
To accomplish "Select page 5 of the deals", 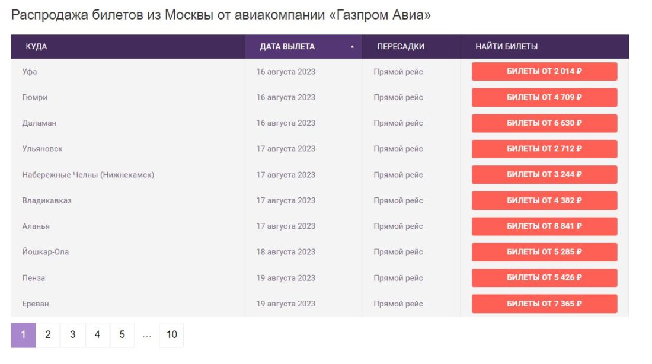I will 122,334.
